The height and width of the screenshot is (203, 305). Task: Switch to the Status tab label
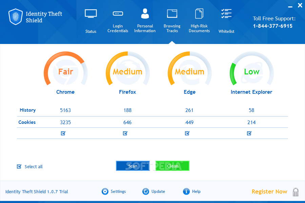[90, 31]
